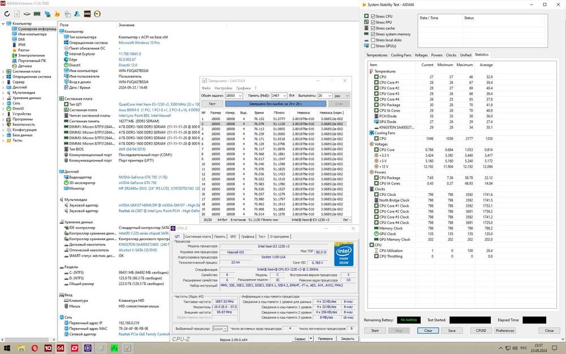Toggle Stress cache checkbox
Viewport: 566px width, 354px height.
click(x=373, y=28)
